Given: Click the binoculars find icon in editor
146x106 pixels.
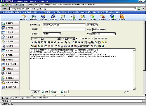Looking at the screenshot, I should coord(49,42).
